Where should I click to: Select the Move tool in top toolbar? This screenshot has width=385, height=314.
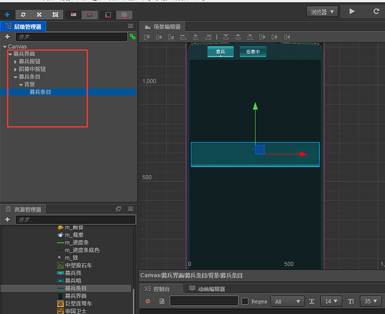(x=8, y=14)
